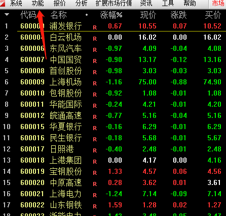
Task: Select stock 上海机场
Action: 66,82
